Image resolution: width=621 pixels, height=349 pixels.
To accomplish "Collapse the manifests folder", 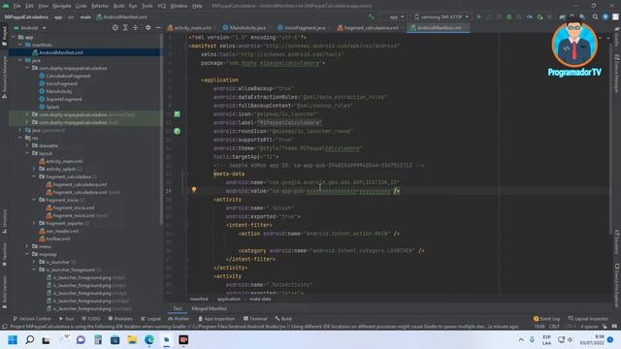I will [x=20, y=45].
